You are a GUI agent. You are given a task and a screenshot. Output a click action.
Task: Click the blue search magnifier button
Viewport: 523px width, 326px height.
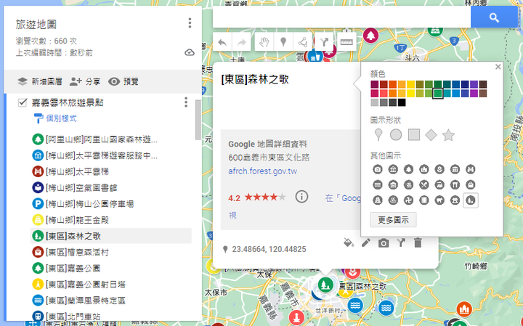494,17
